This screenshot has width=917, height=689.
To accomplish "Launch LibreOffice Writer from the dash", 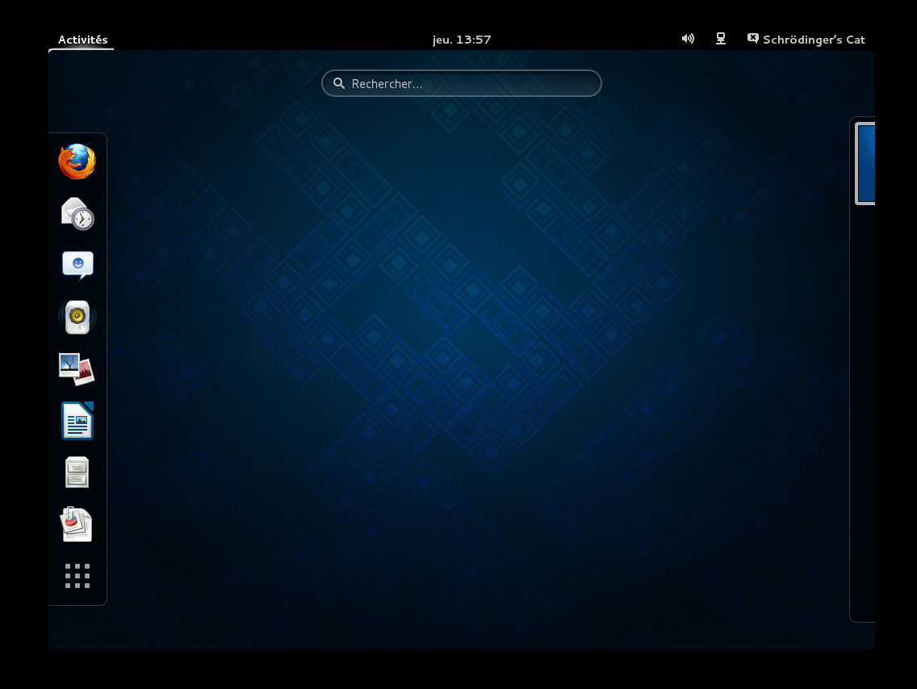I will [77, 421].
